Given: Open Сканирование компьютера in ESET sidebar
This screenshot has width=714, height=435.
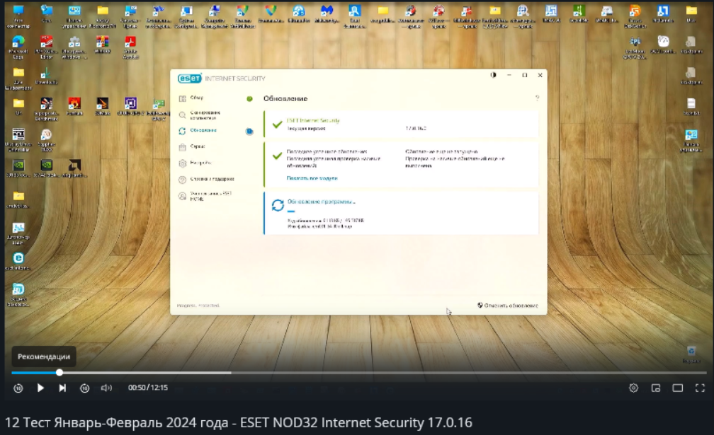Looking at the screenshot, I should point(205,115).
